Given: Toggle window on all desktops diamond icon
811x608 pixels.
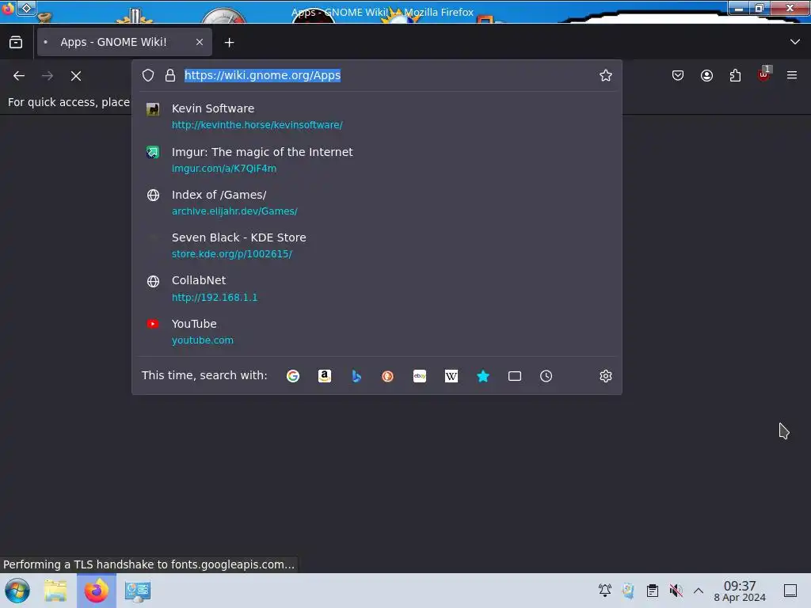Looking at the screenshot, I should [x=26, y=8].
